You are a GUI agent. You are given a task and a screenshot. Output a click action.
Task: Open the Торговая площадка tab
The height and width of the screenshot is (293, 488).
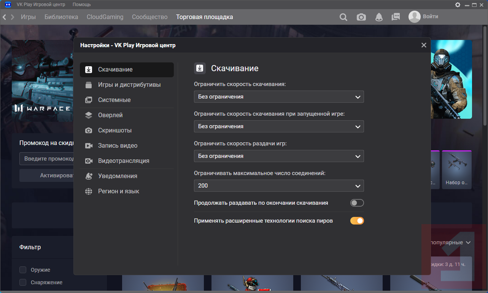click(x=205, y=17)
